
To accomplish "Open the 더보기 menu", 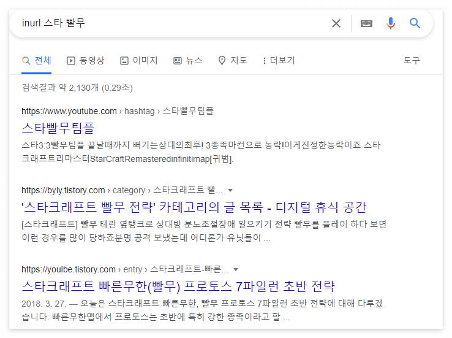I will click(279, 61).
